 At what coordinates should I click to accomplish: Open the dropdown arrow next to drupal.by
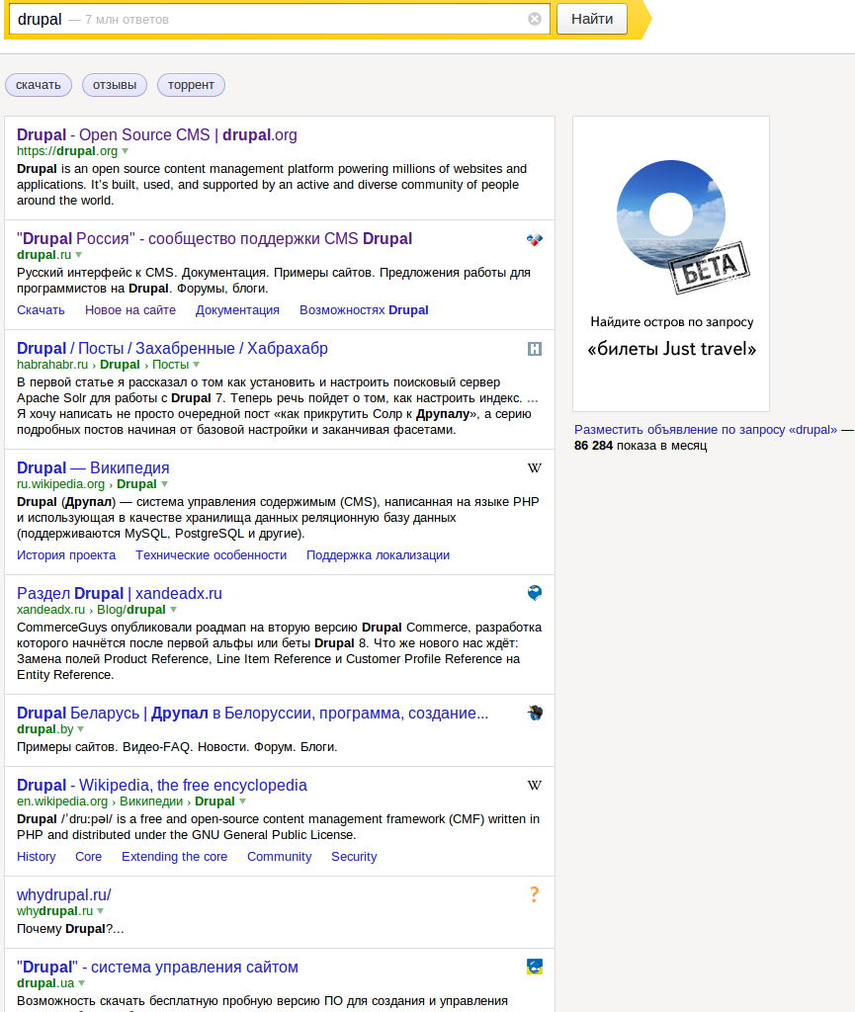coord(81,729)
